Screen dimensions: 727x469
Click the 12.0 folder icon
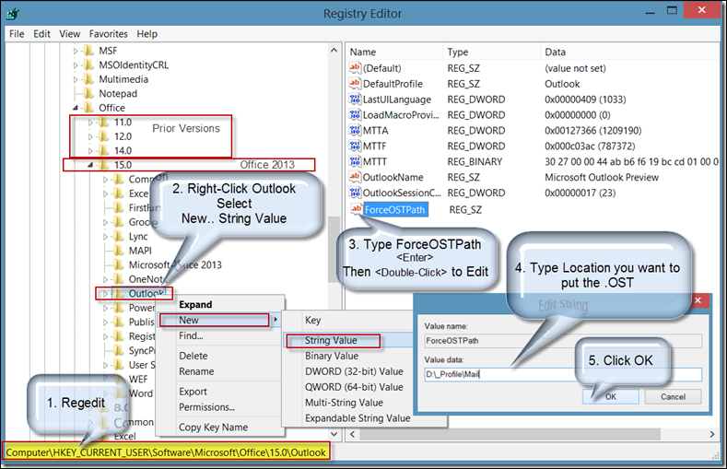[104, 136]
